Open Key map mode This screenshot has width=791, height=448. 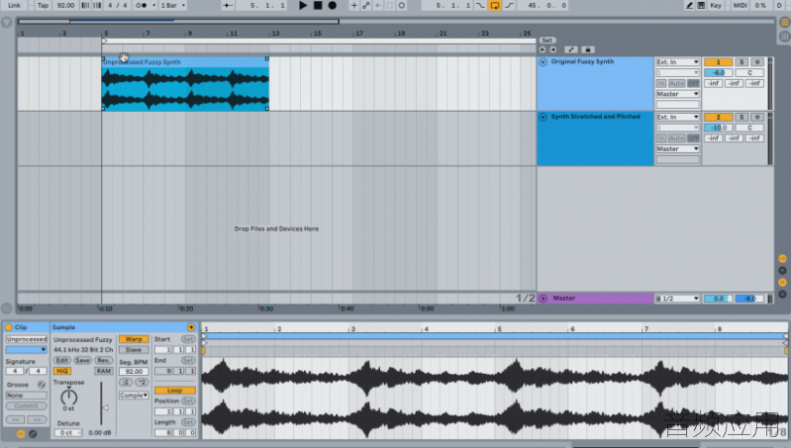point(716,6)
